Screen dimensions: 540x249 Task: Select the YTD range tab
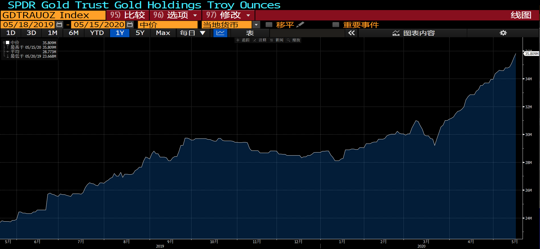click(97, 33)
